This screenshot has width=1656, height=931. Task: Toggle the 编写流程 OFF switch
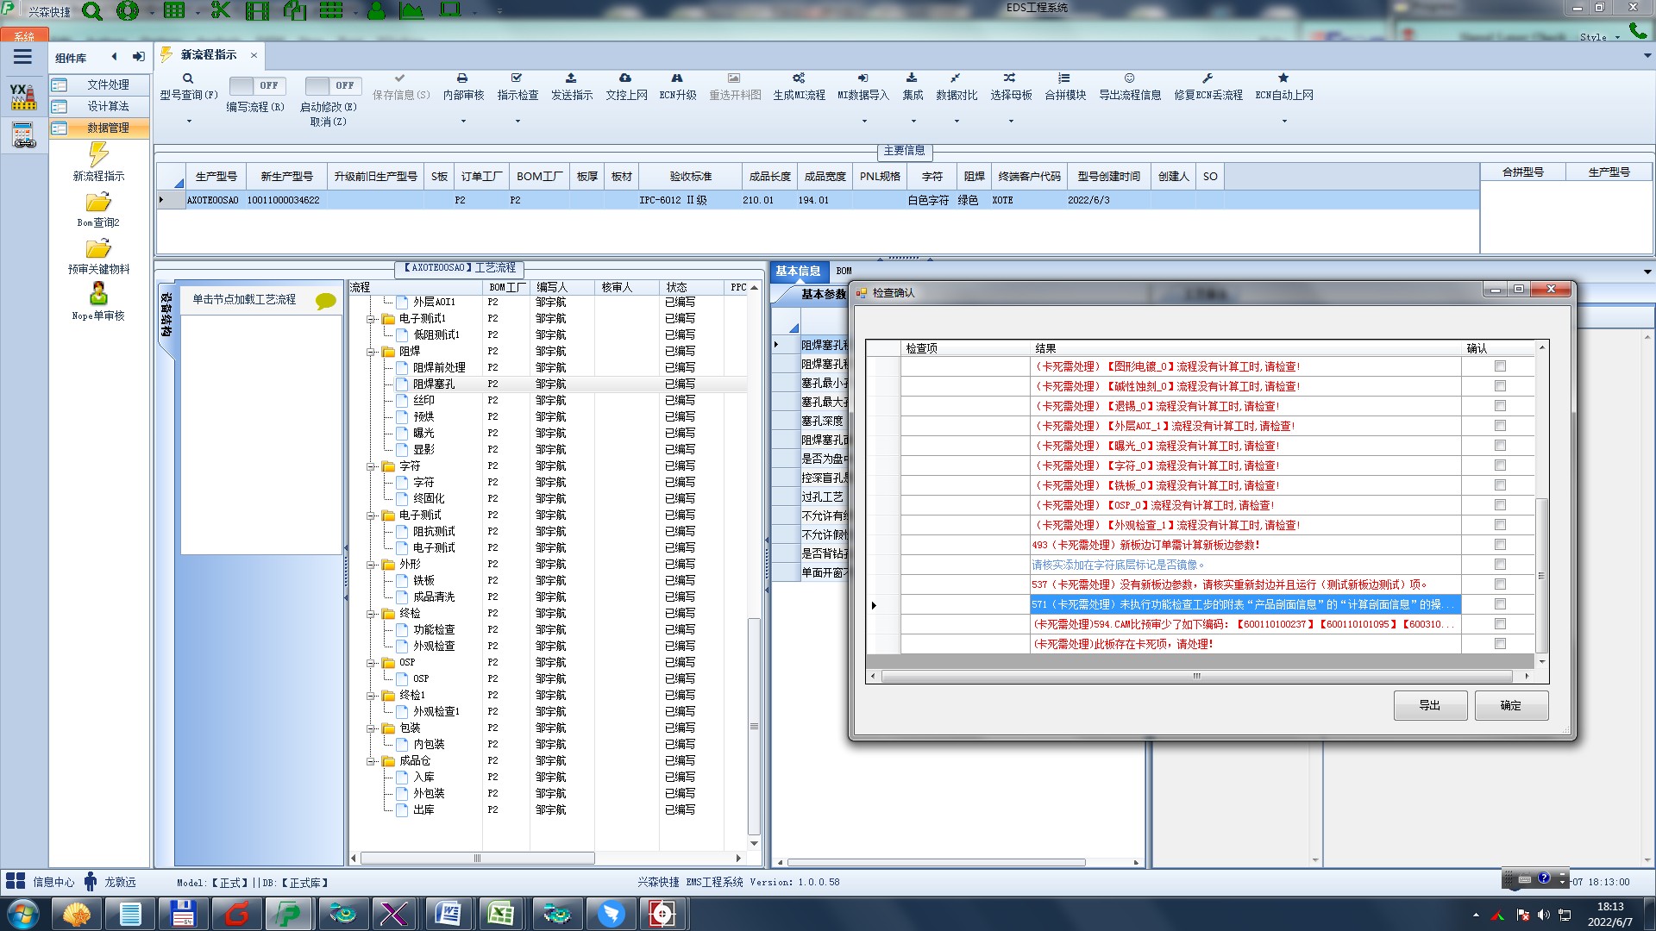pos(255,85)
